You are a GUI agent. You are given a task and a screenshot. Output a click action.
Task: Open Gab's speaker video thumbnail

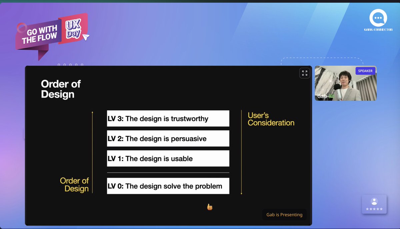click(x=345, y=83)
